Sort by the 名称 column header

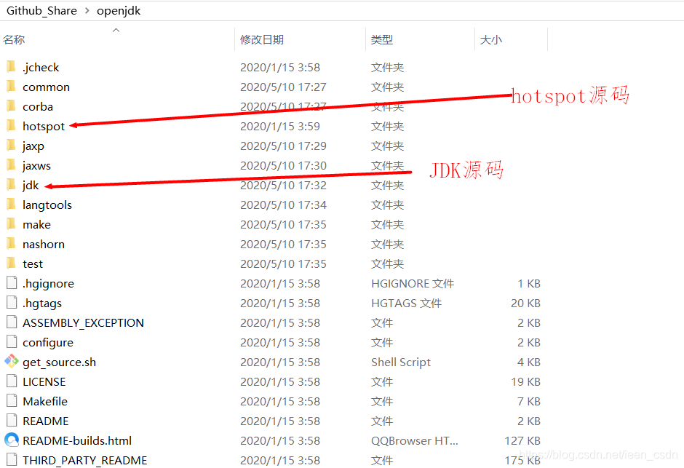[14, 40]
